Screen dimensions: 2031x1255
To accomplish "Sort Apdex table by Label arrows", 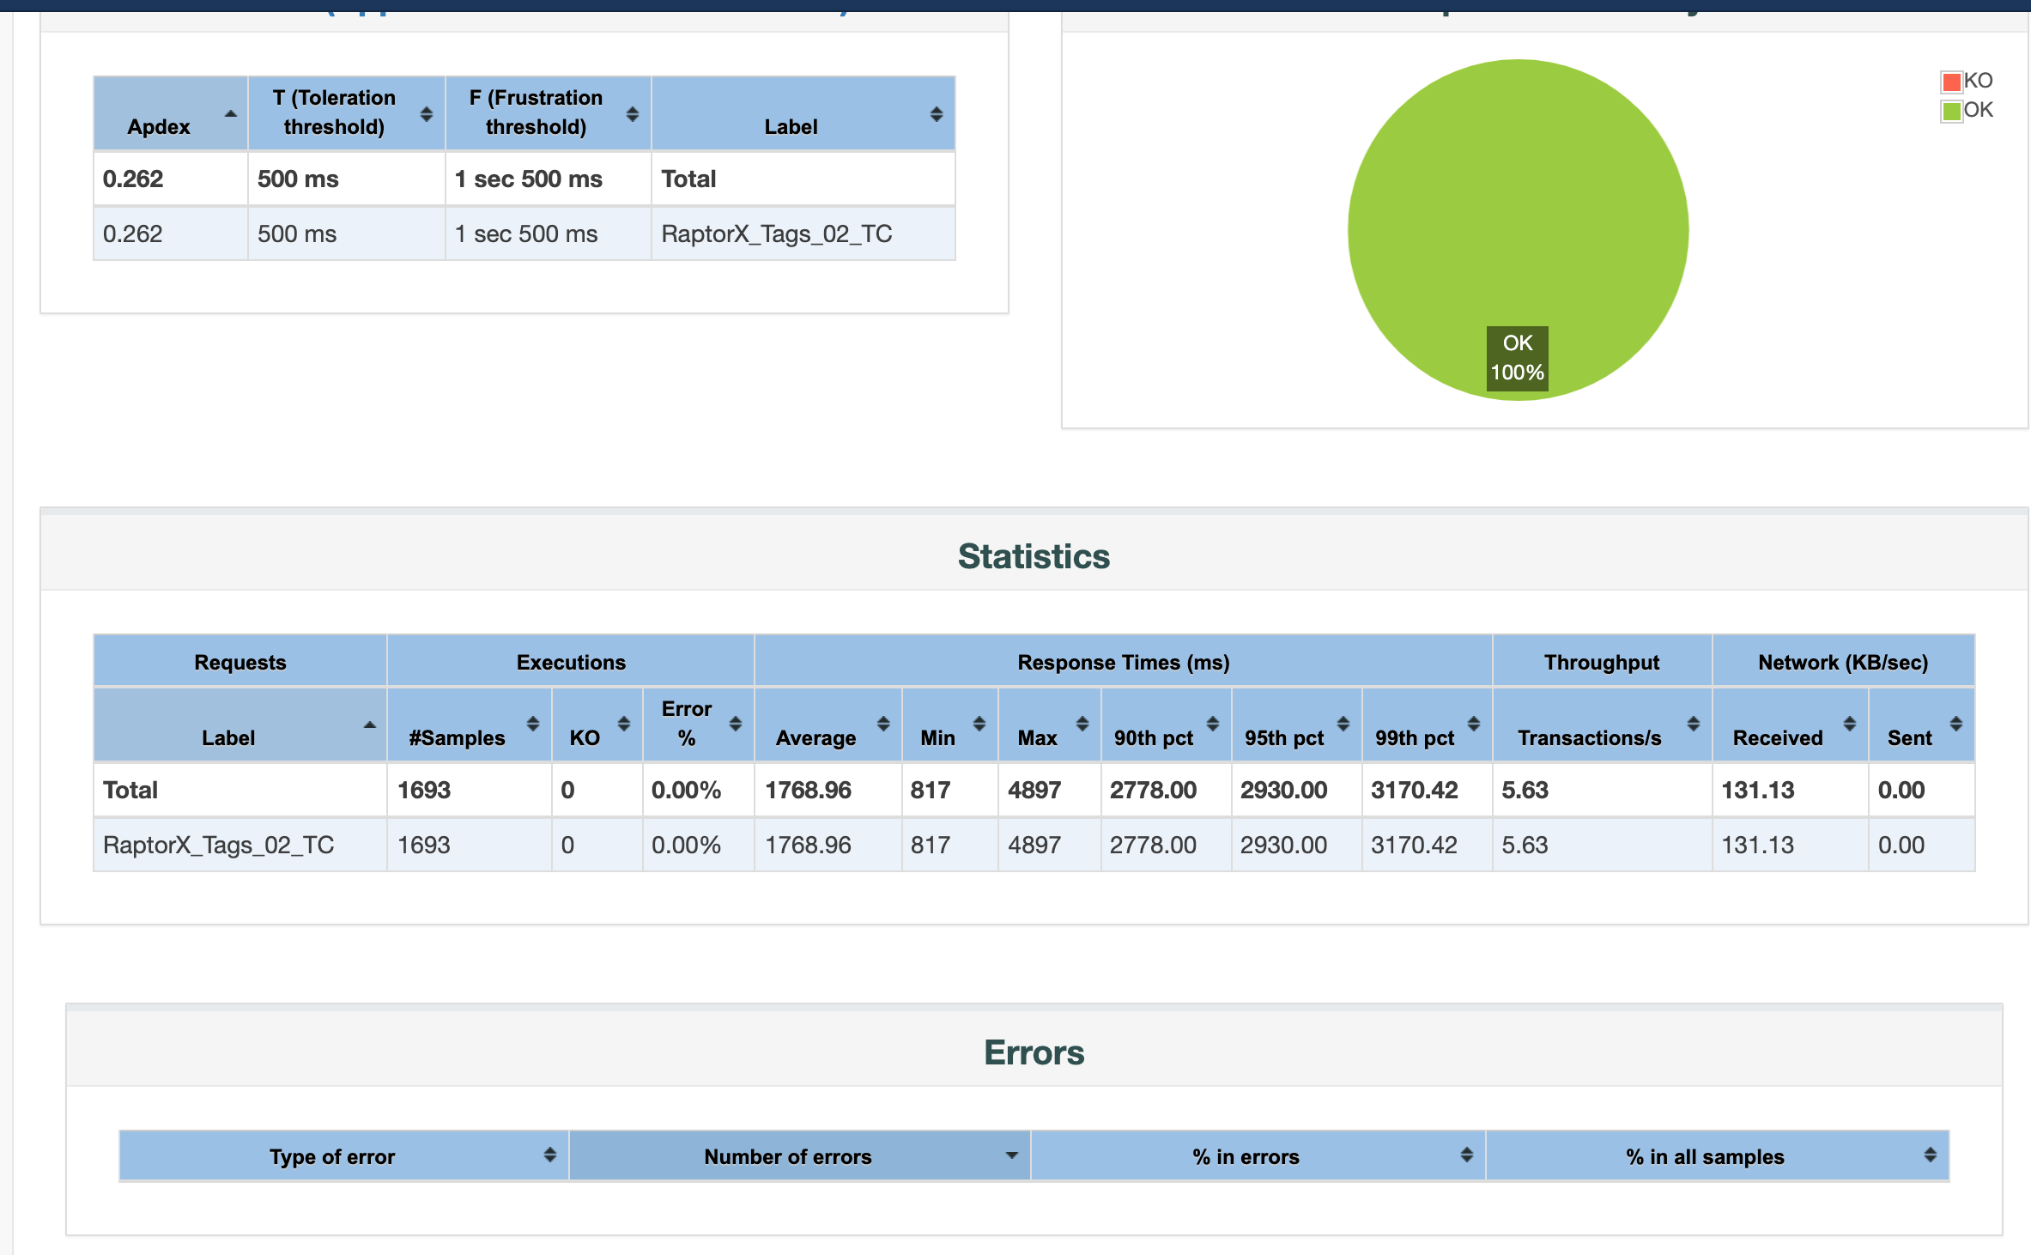I will coord(936,114).
